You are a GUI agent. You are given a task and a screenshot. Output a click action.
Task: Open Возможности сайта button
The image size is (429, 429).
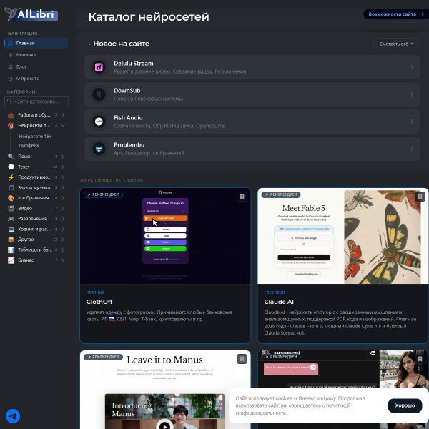(396, 14)
